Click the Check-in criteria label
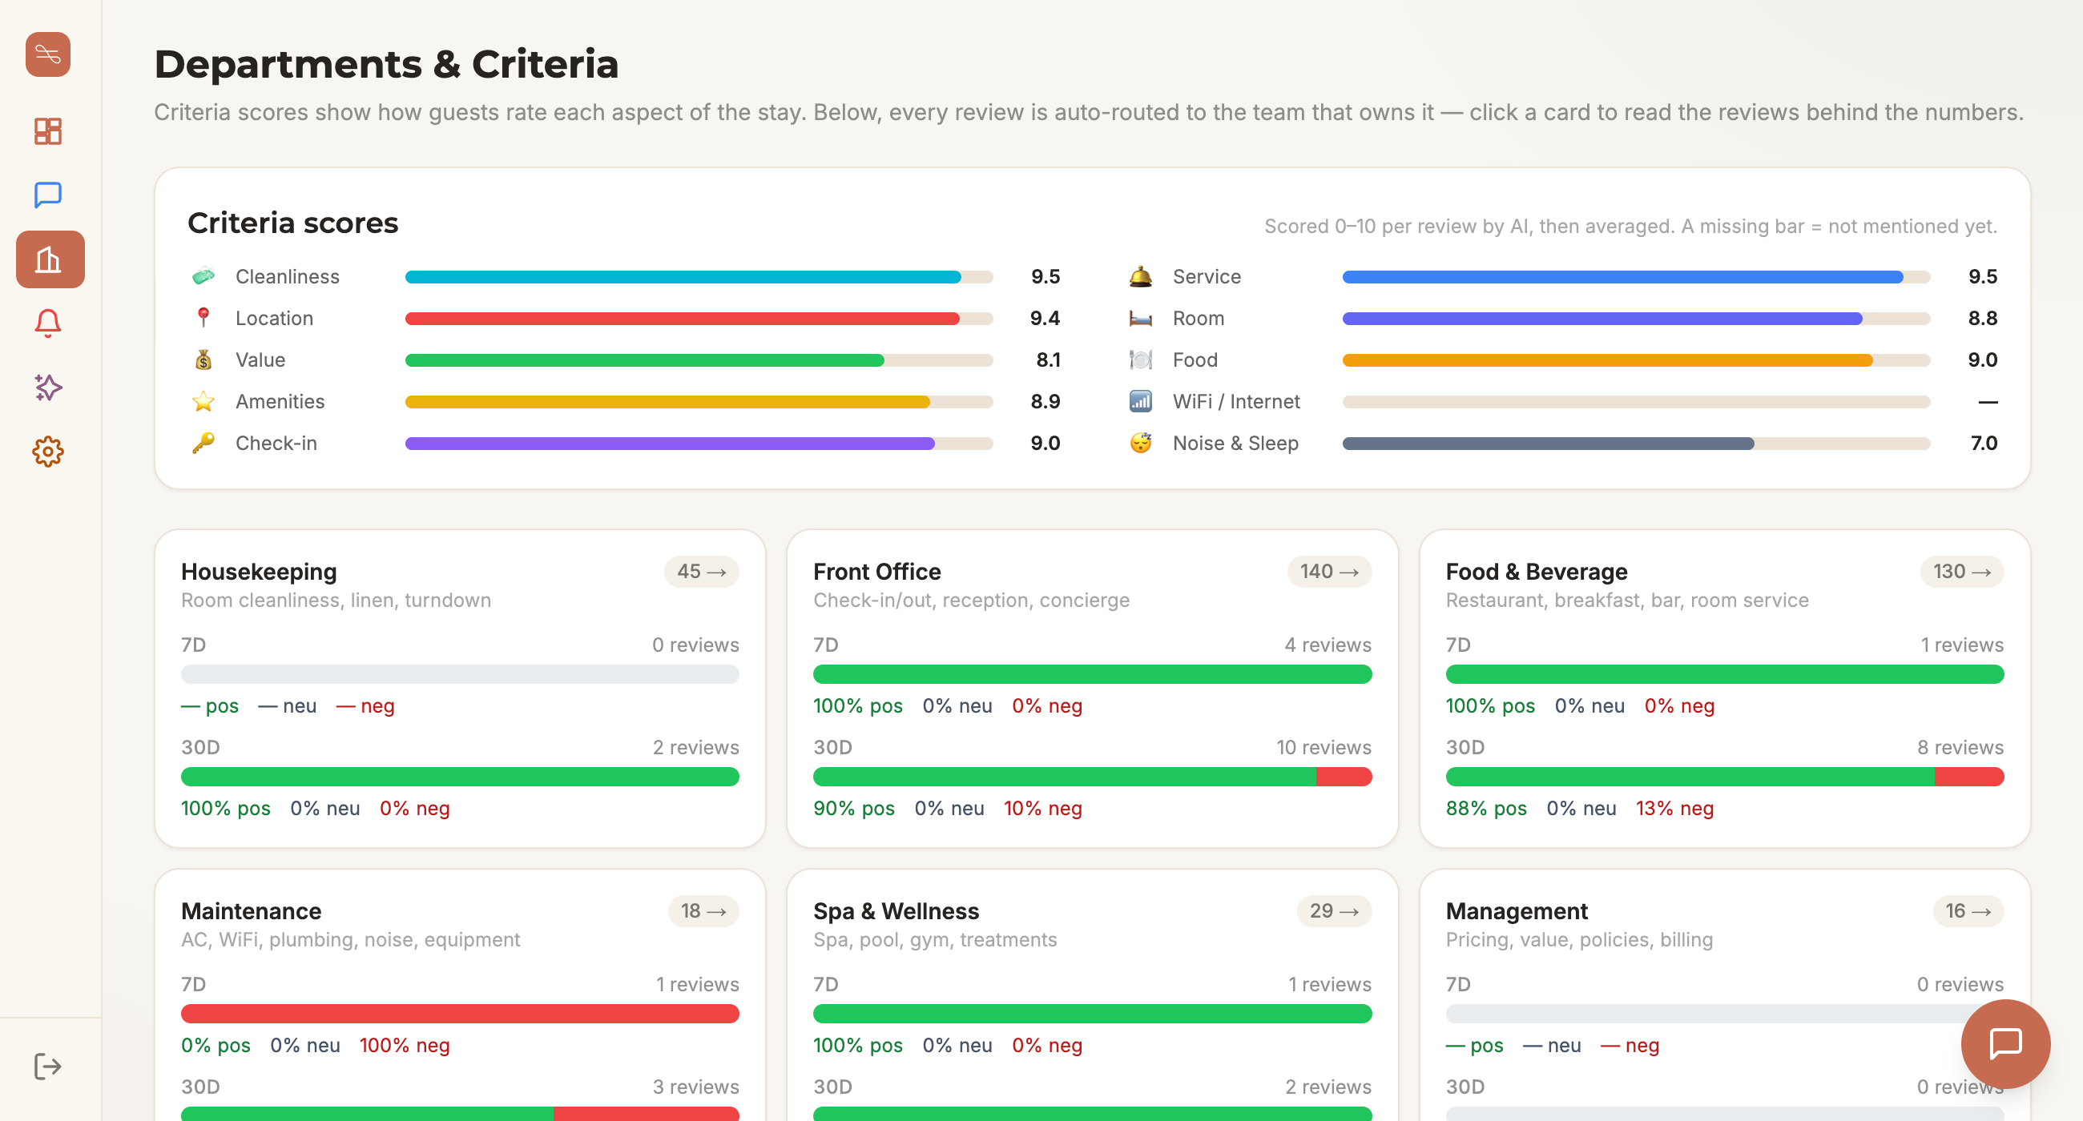 point(276,443)
